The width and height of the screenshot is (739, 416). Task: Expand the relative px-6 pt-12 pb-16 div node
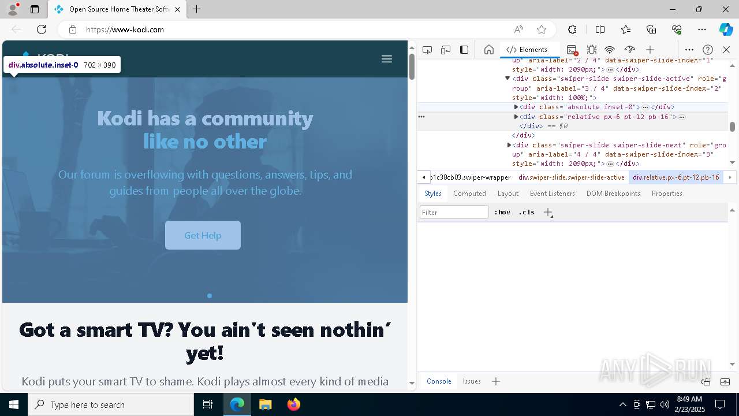tap(516, 117)
